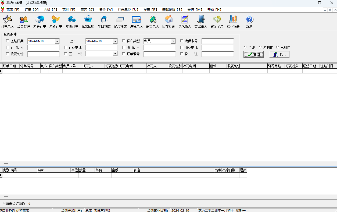Image resolution: width=337 pixels, height=212 pixels.
Task: Open the 营业报表 chart icon
Action: point(233,19)
